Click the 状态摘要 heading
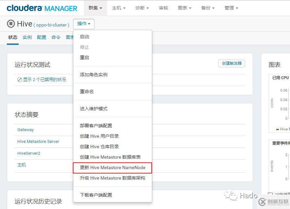The height and width of the screenshot is (209, 290). [x=27, y=115]
